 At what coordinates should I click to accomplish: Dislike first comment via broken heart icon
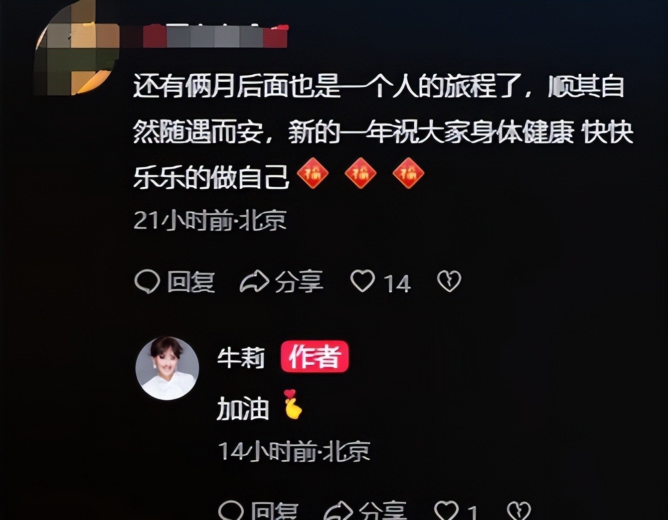tap(449, 281)
